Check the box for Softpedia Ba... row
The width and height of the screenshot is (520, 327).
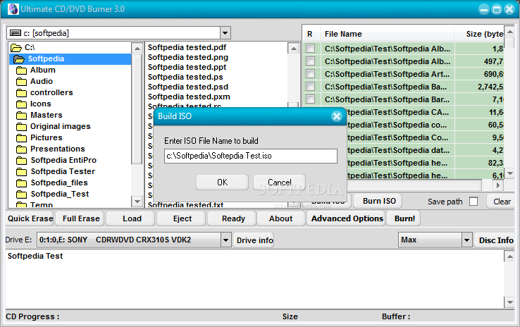coord(311,86)
